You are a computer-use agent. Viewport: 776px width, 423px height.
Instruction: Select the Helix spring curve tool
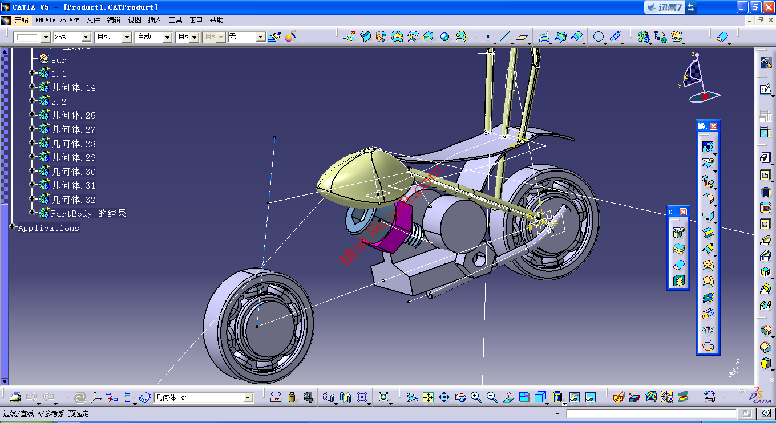tap(615, 37)
